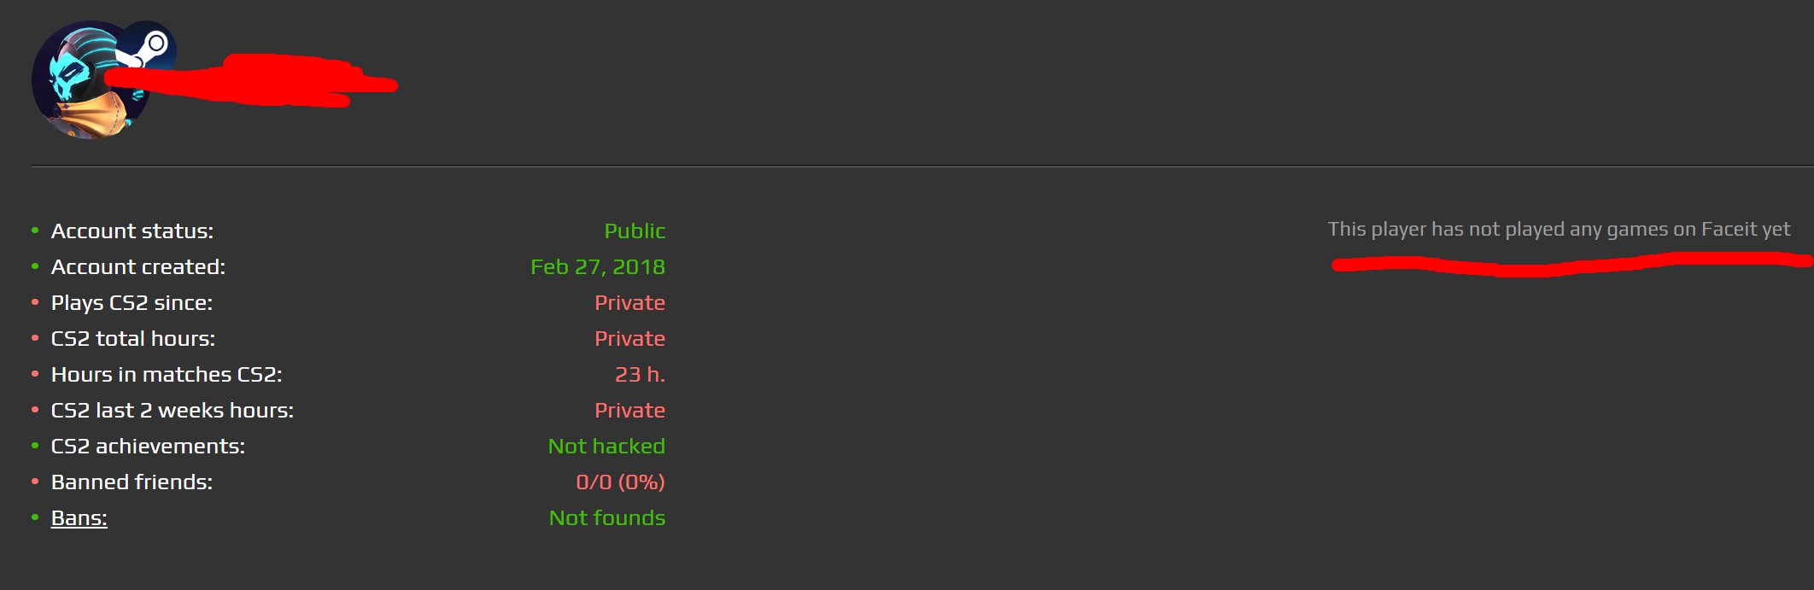Click the green bullet beside CS2 achievements
The image size is (1814, 590).
[35, 446]
